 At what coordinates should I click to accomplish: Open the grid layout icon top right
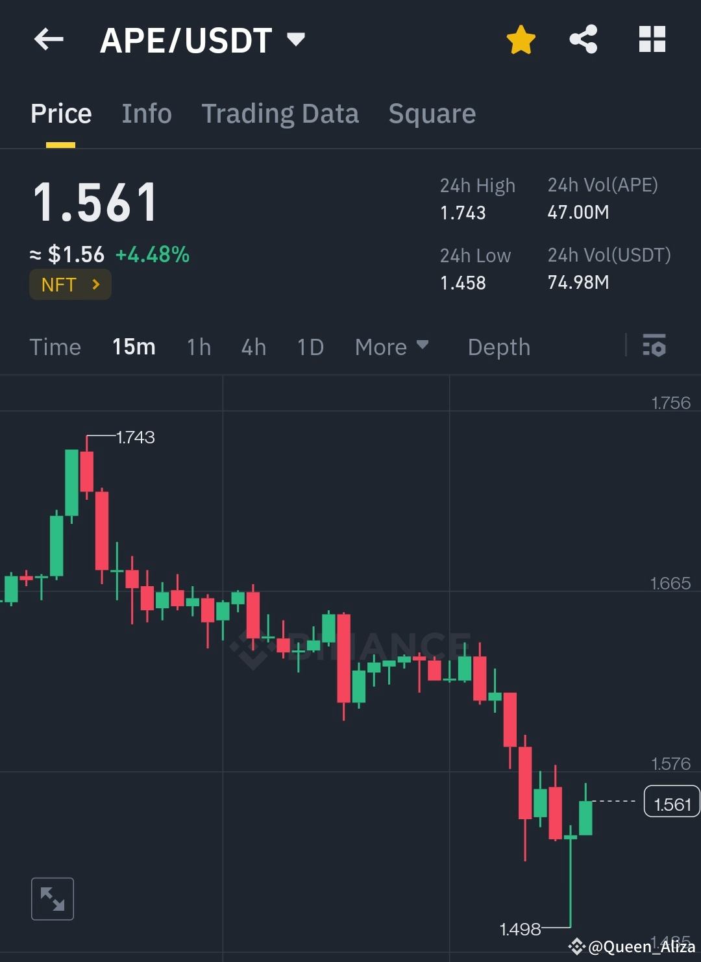pyautogui.click(x=651, y=40)
